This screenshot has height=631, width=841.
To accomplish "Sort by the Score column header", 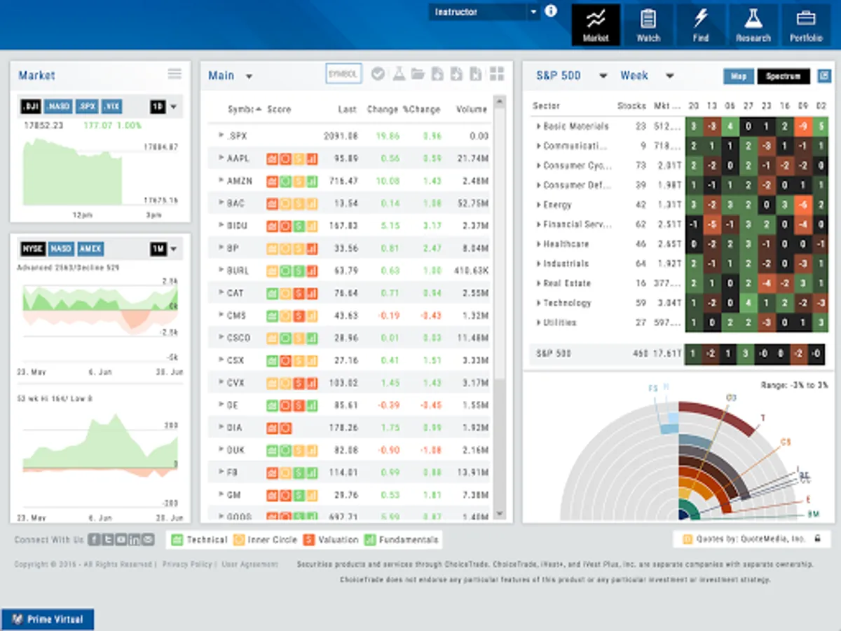I will tap(279, 109).
